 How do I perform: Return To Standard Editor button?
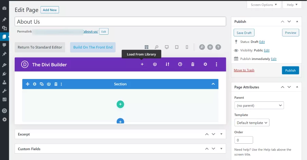[40, 47]
